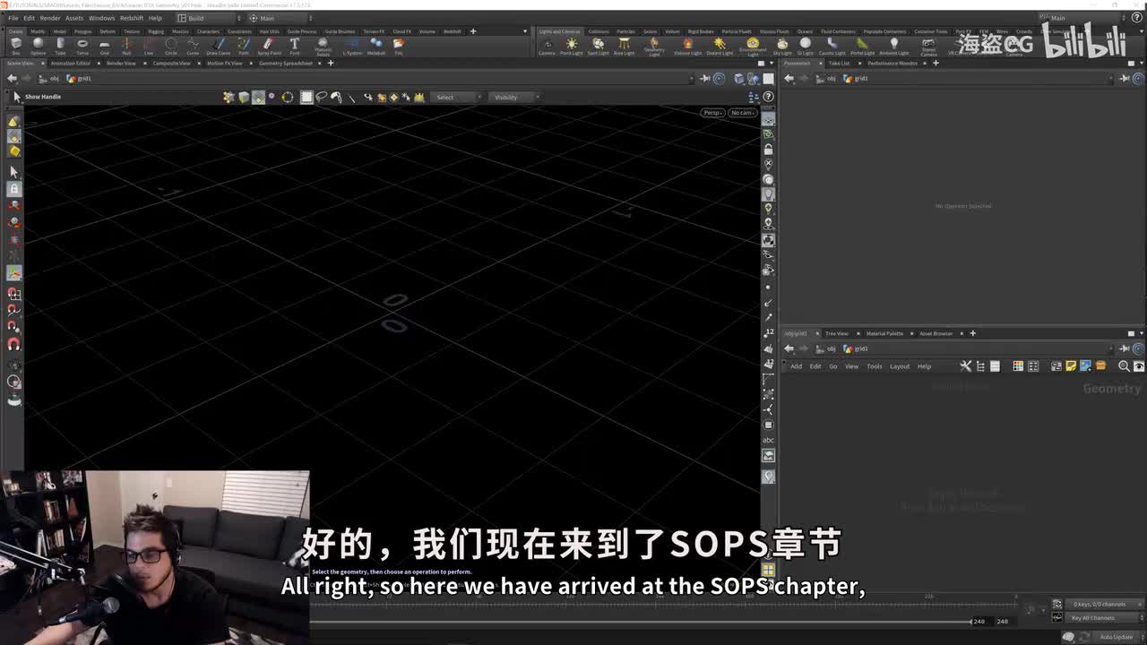This screenshot has width=1147, height=645.
Task: Add a Sky Light from shelf
Action: (782, 46)
